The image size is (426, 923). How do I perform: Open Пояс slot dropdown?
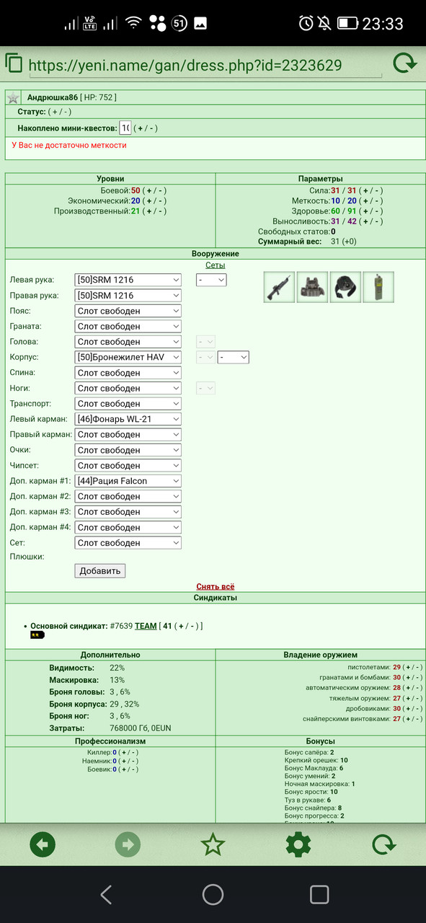click(128, 311)
